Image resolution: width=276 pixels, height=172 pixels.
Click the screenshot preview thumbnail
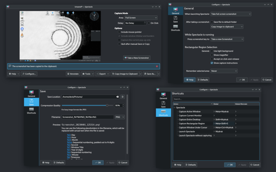(x=60, y=35)
